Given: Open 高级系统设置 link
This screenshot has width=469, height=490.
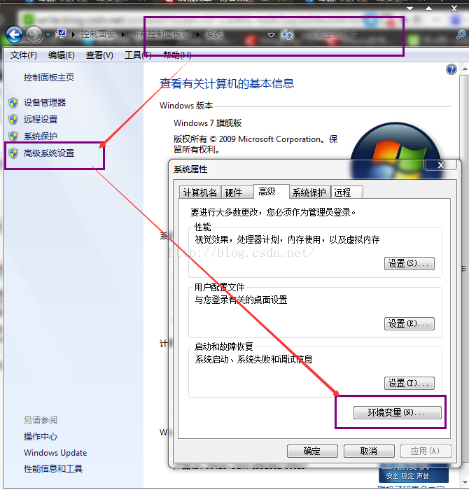Looking at the screenshot, I should click(49, 153).
